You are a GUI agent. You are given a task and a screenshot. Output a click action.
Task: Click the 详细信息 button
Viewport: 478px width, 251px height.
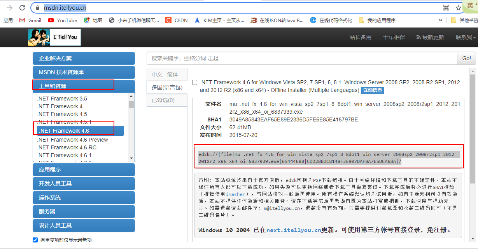click(x=372, y=90)
